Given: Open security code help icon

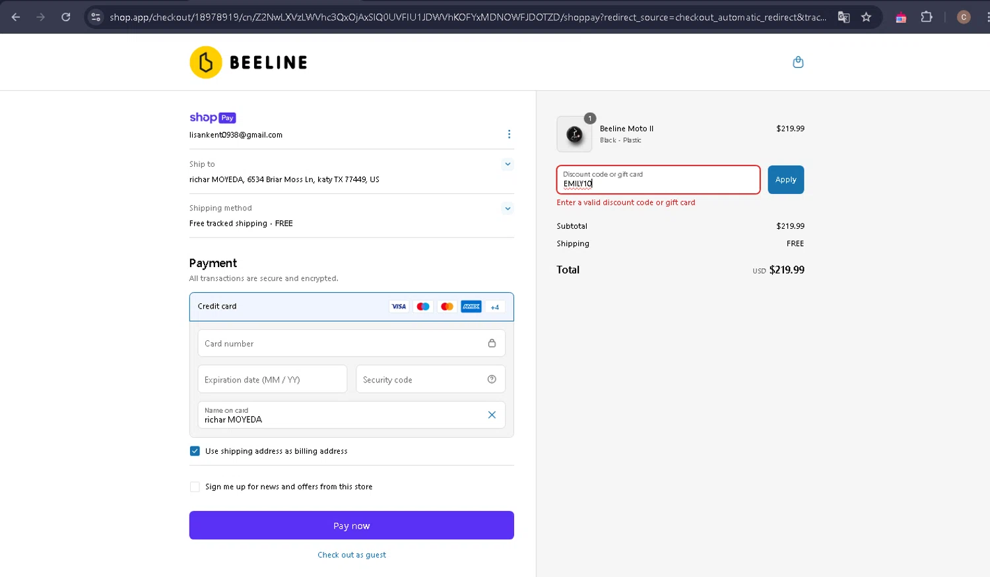Looking at the screenshot, I should [492, 379].
